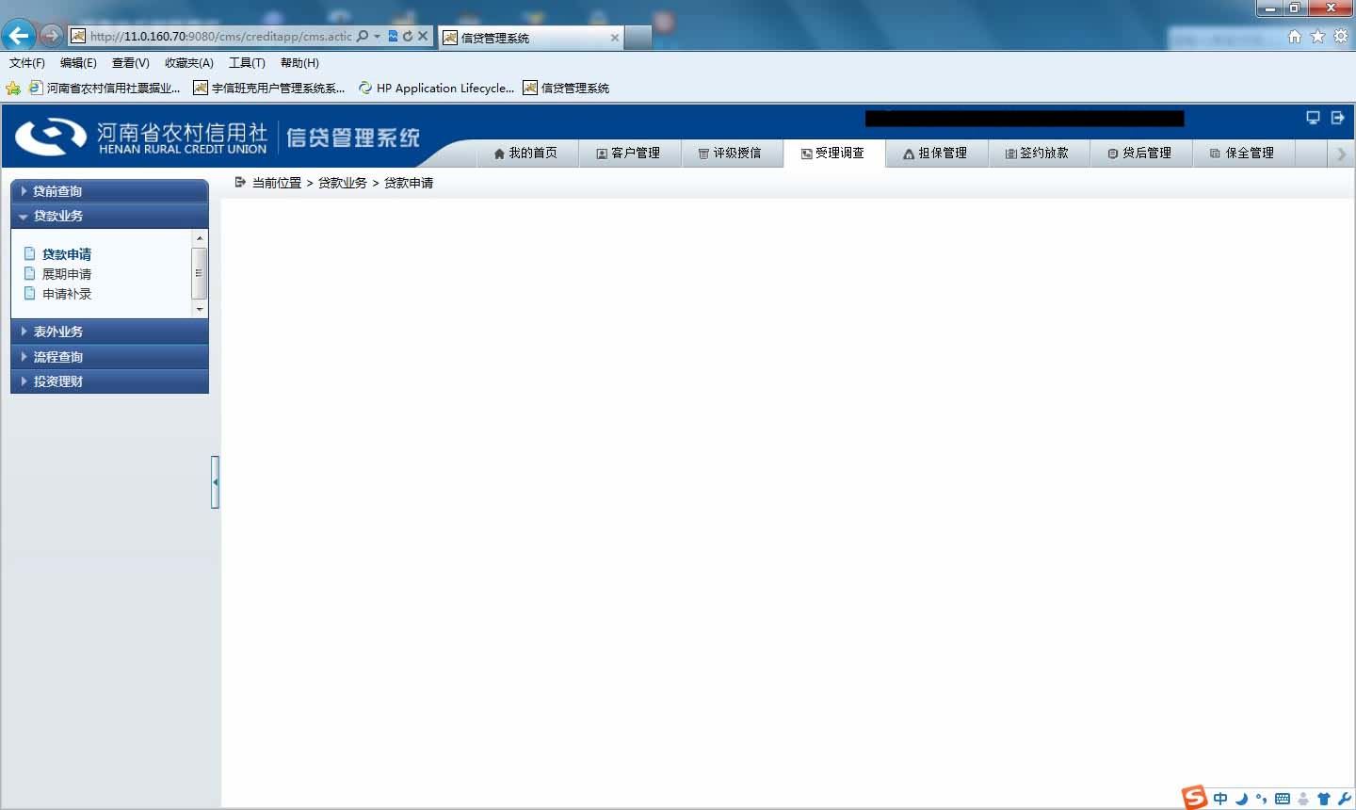Switch to the 保全管理 tab

[x=1243, y=153]
